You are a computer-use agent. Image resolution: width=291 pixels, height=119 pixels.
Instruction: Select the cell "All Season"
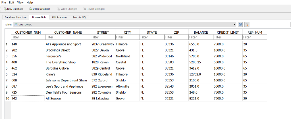(x=68, y=98)
